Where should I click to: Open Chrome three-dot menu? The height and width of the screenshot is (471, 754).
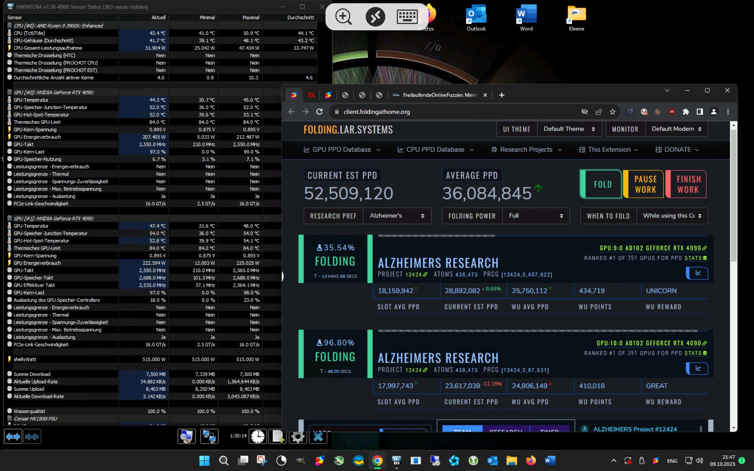[x=728, y=112]
